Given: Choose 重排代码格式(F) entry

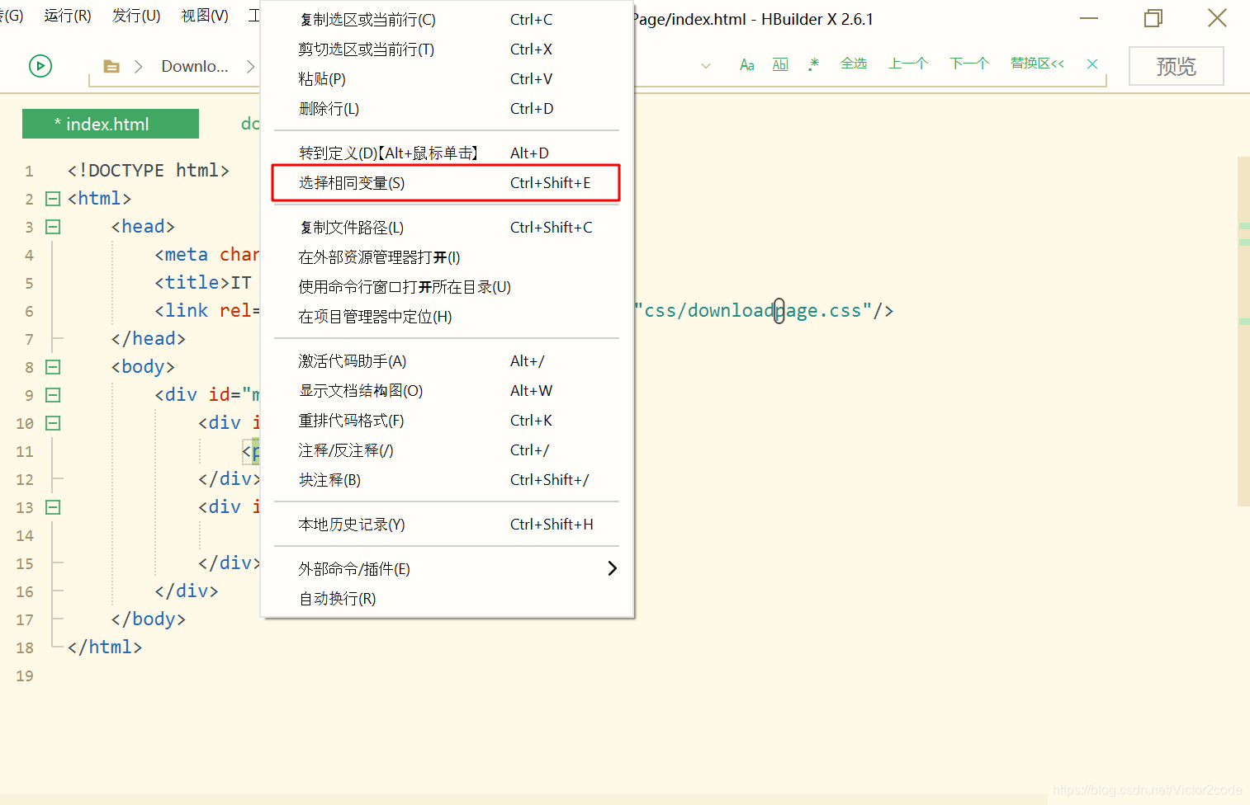Looking at the screenshot, I should click(447, 421).
